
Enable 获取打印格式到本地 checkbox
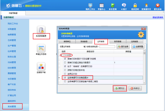[x=65, y=70]
